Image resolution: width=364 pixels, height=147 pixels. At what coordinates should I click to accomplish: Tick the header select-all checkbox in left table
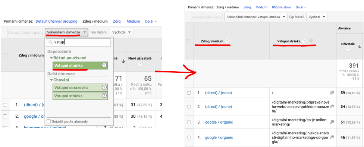5,55
